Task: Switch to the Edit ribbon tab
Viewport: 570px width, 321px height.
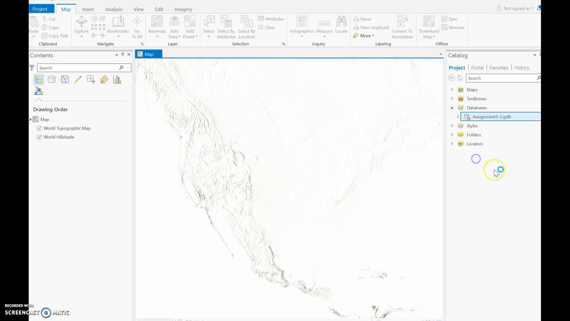Action: pyautogui.click(x=159, y=9)
